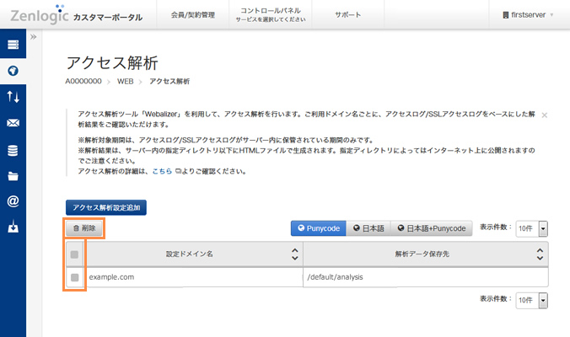Open the database icon in the sidebar
Viewport: 570px width, 337px height.
tap(13, 150)
